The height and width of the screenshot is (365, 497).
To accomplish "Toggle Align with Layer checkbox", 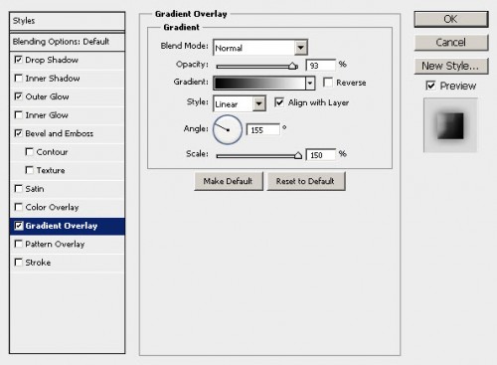I will (x=279, y=102).
